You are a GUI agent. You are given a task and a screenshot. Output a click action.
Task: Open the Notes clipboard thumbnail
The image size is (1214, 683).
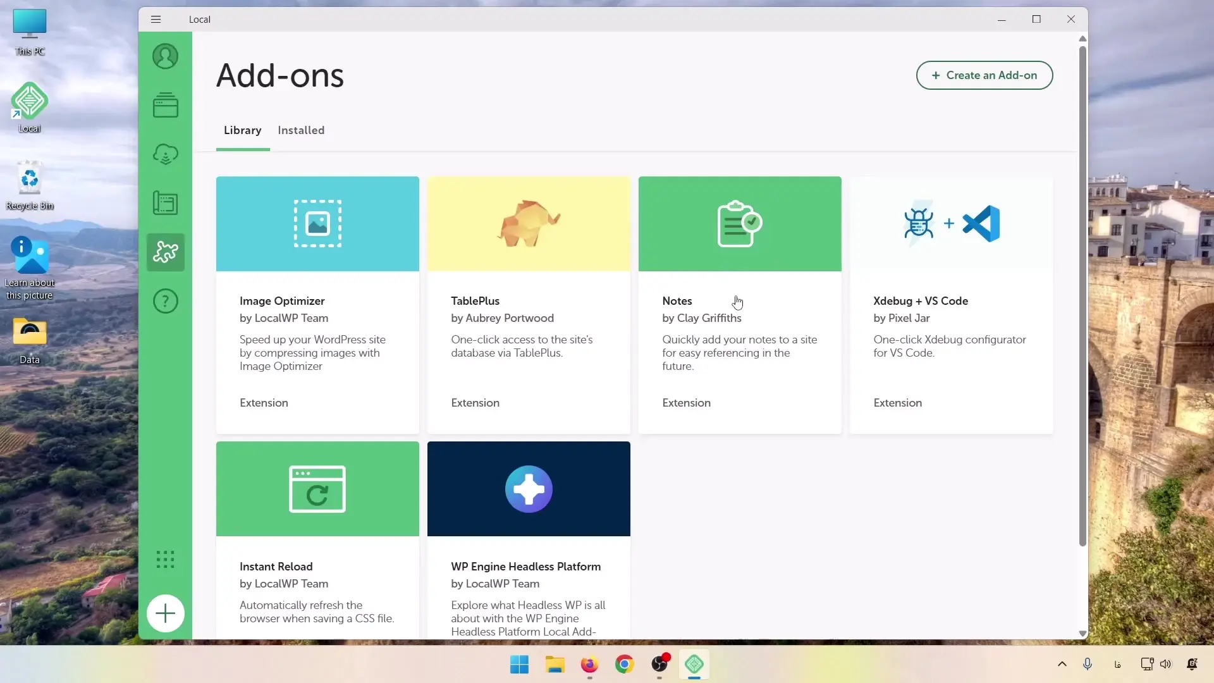pyautogui.click(x=740, y=224)
